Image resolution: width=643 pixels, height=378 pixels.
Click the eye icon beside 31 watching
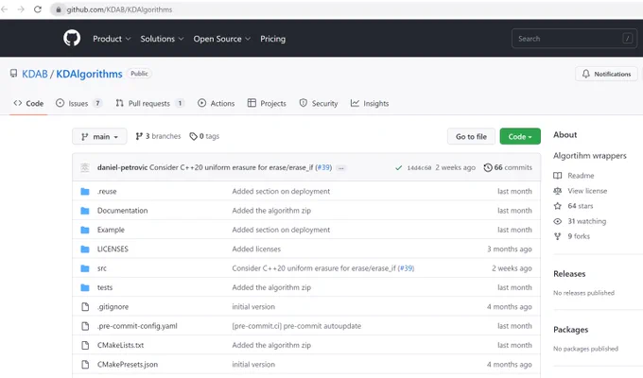(x=557, y=221)
